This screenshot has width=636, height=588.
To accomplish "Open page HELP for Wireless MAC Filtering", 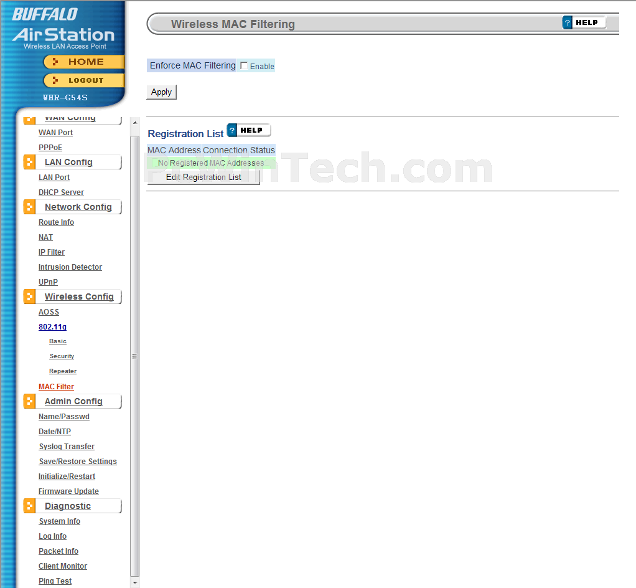I will click(584, 22).
